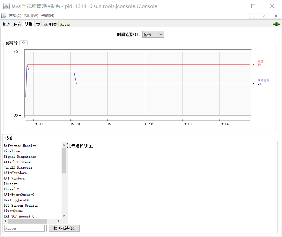The width and height of the screenshot is (282, 237).
Task: Click the thread list up scroll arrow
Action: click(x=64, y=145)
